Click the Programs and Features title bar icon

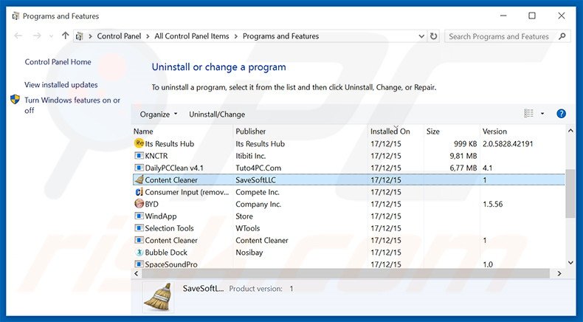click(15, 16)
